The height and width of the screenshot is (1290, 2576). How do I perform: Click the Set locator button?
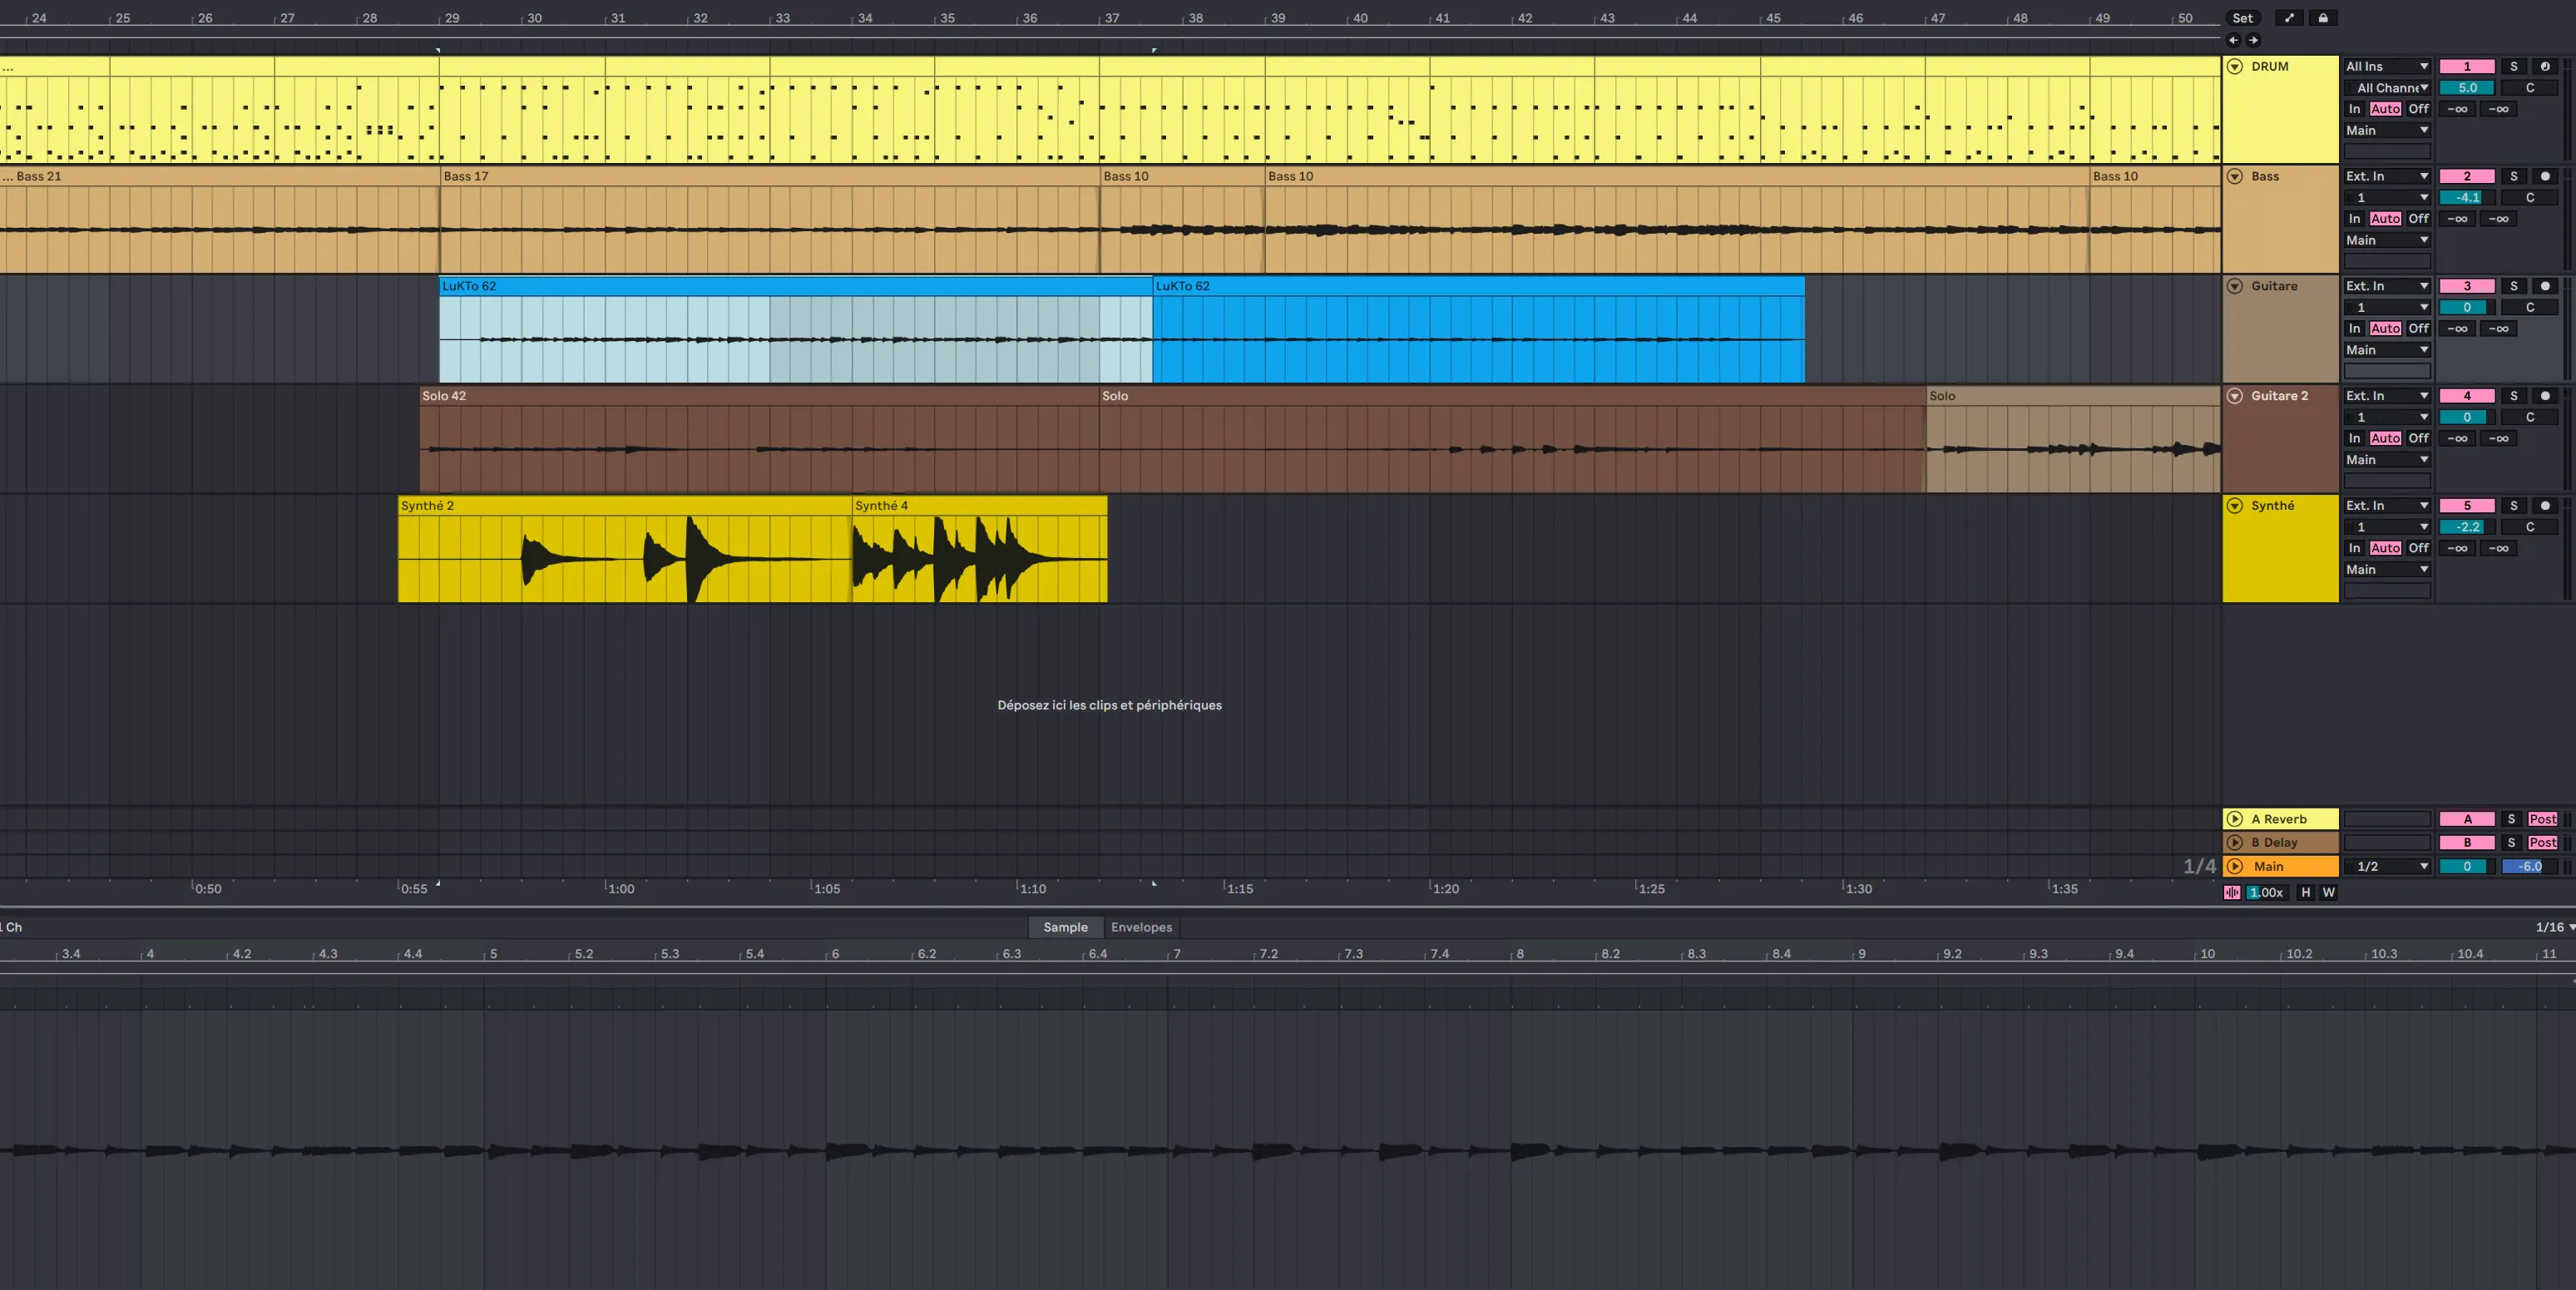pos(2243,18)
